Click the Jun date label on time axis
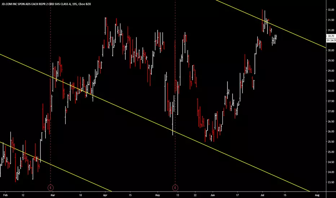 [213, 195]
